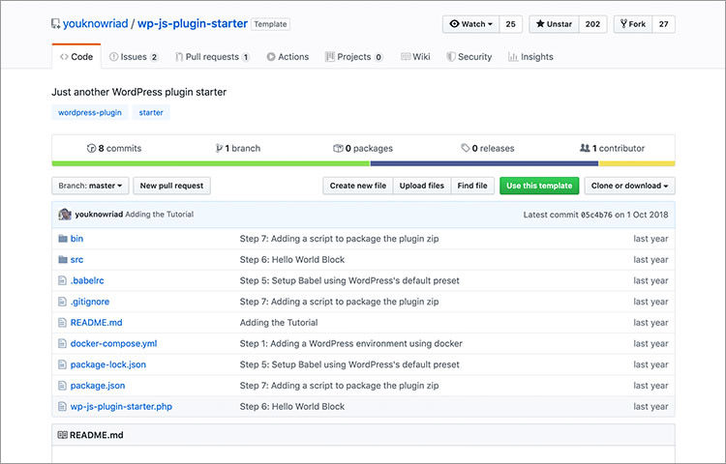Click the releases tag icon
Image resolution: width=726 pixels, height=464 pixels.
point(466,149)
